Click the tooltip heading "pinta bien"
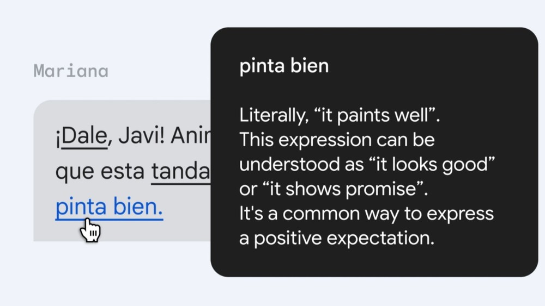This screenshot has height=306, width=545. 284,66
